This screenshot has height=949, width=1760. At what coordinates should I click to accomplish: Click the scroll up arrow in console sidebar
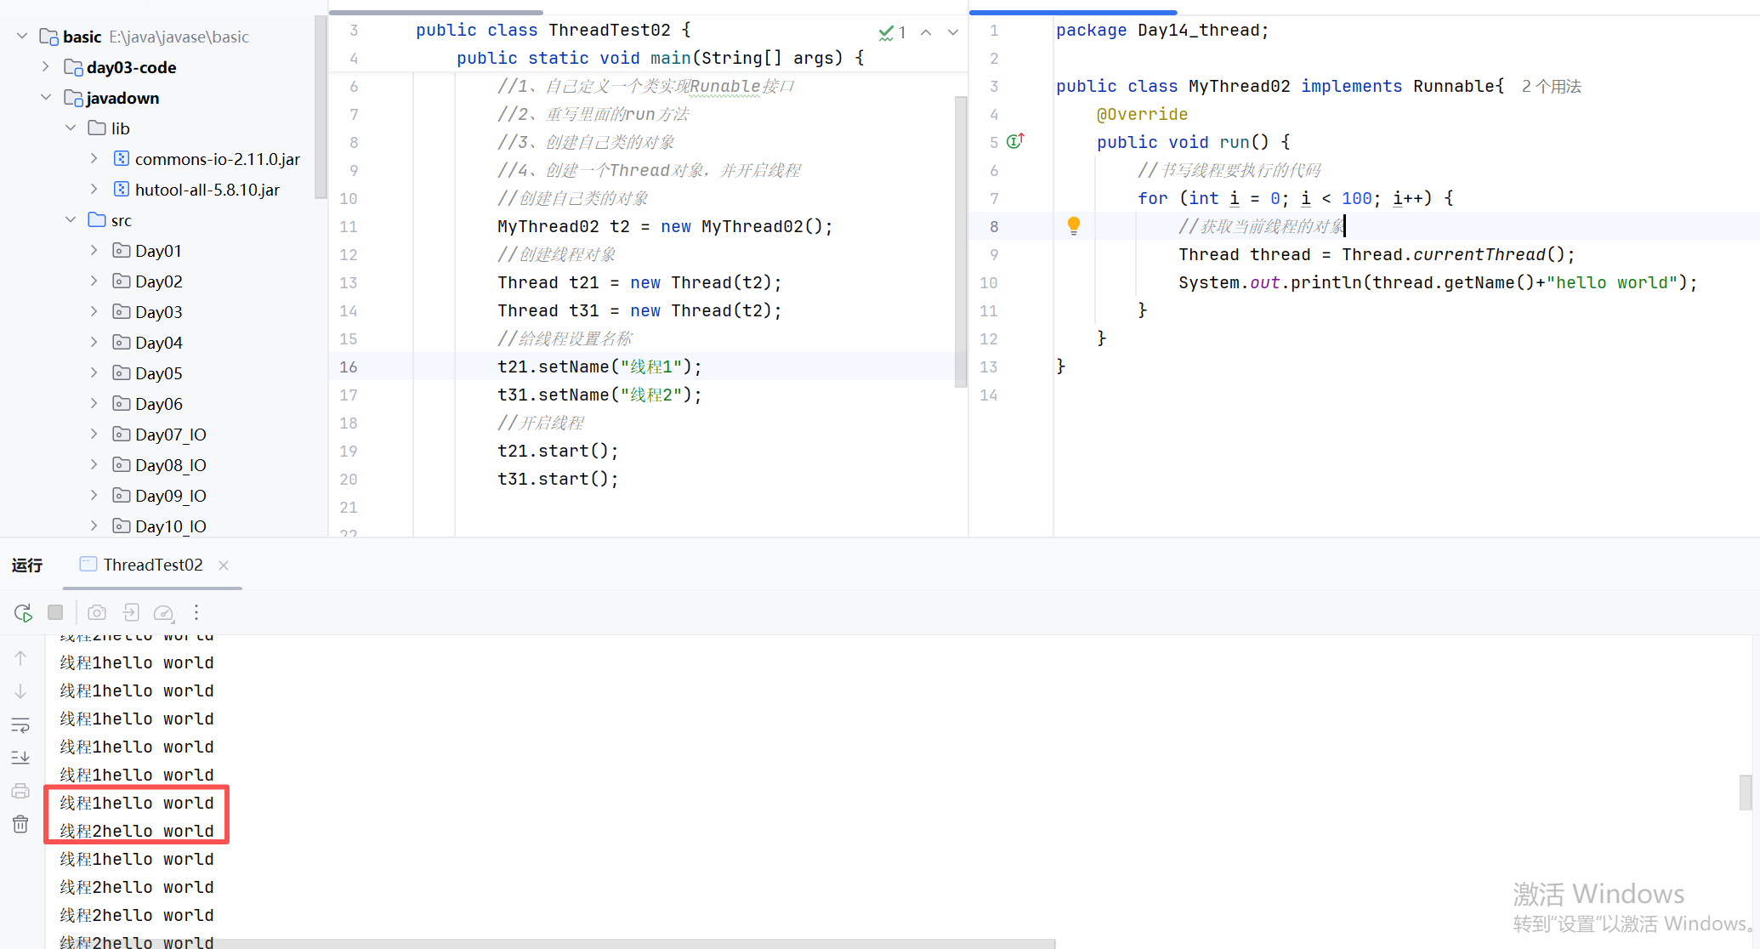click(20, 657)
